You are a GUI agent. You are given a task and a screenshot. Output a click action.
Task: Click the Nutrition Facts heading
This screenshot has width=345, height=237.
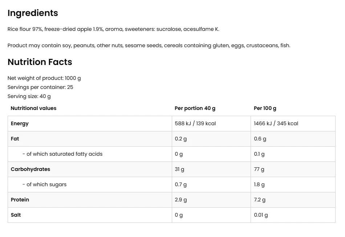click(40, 62)
